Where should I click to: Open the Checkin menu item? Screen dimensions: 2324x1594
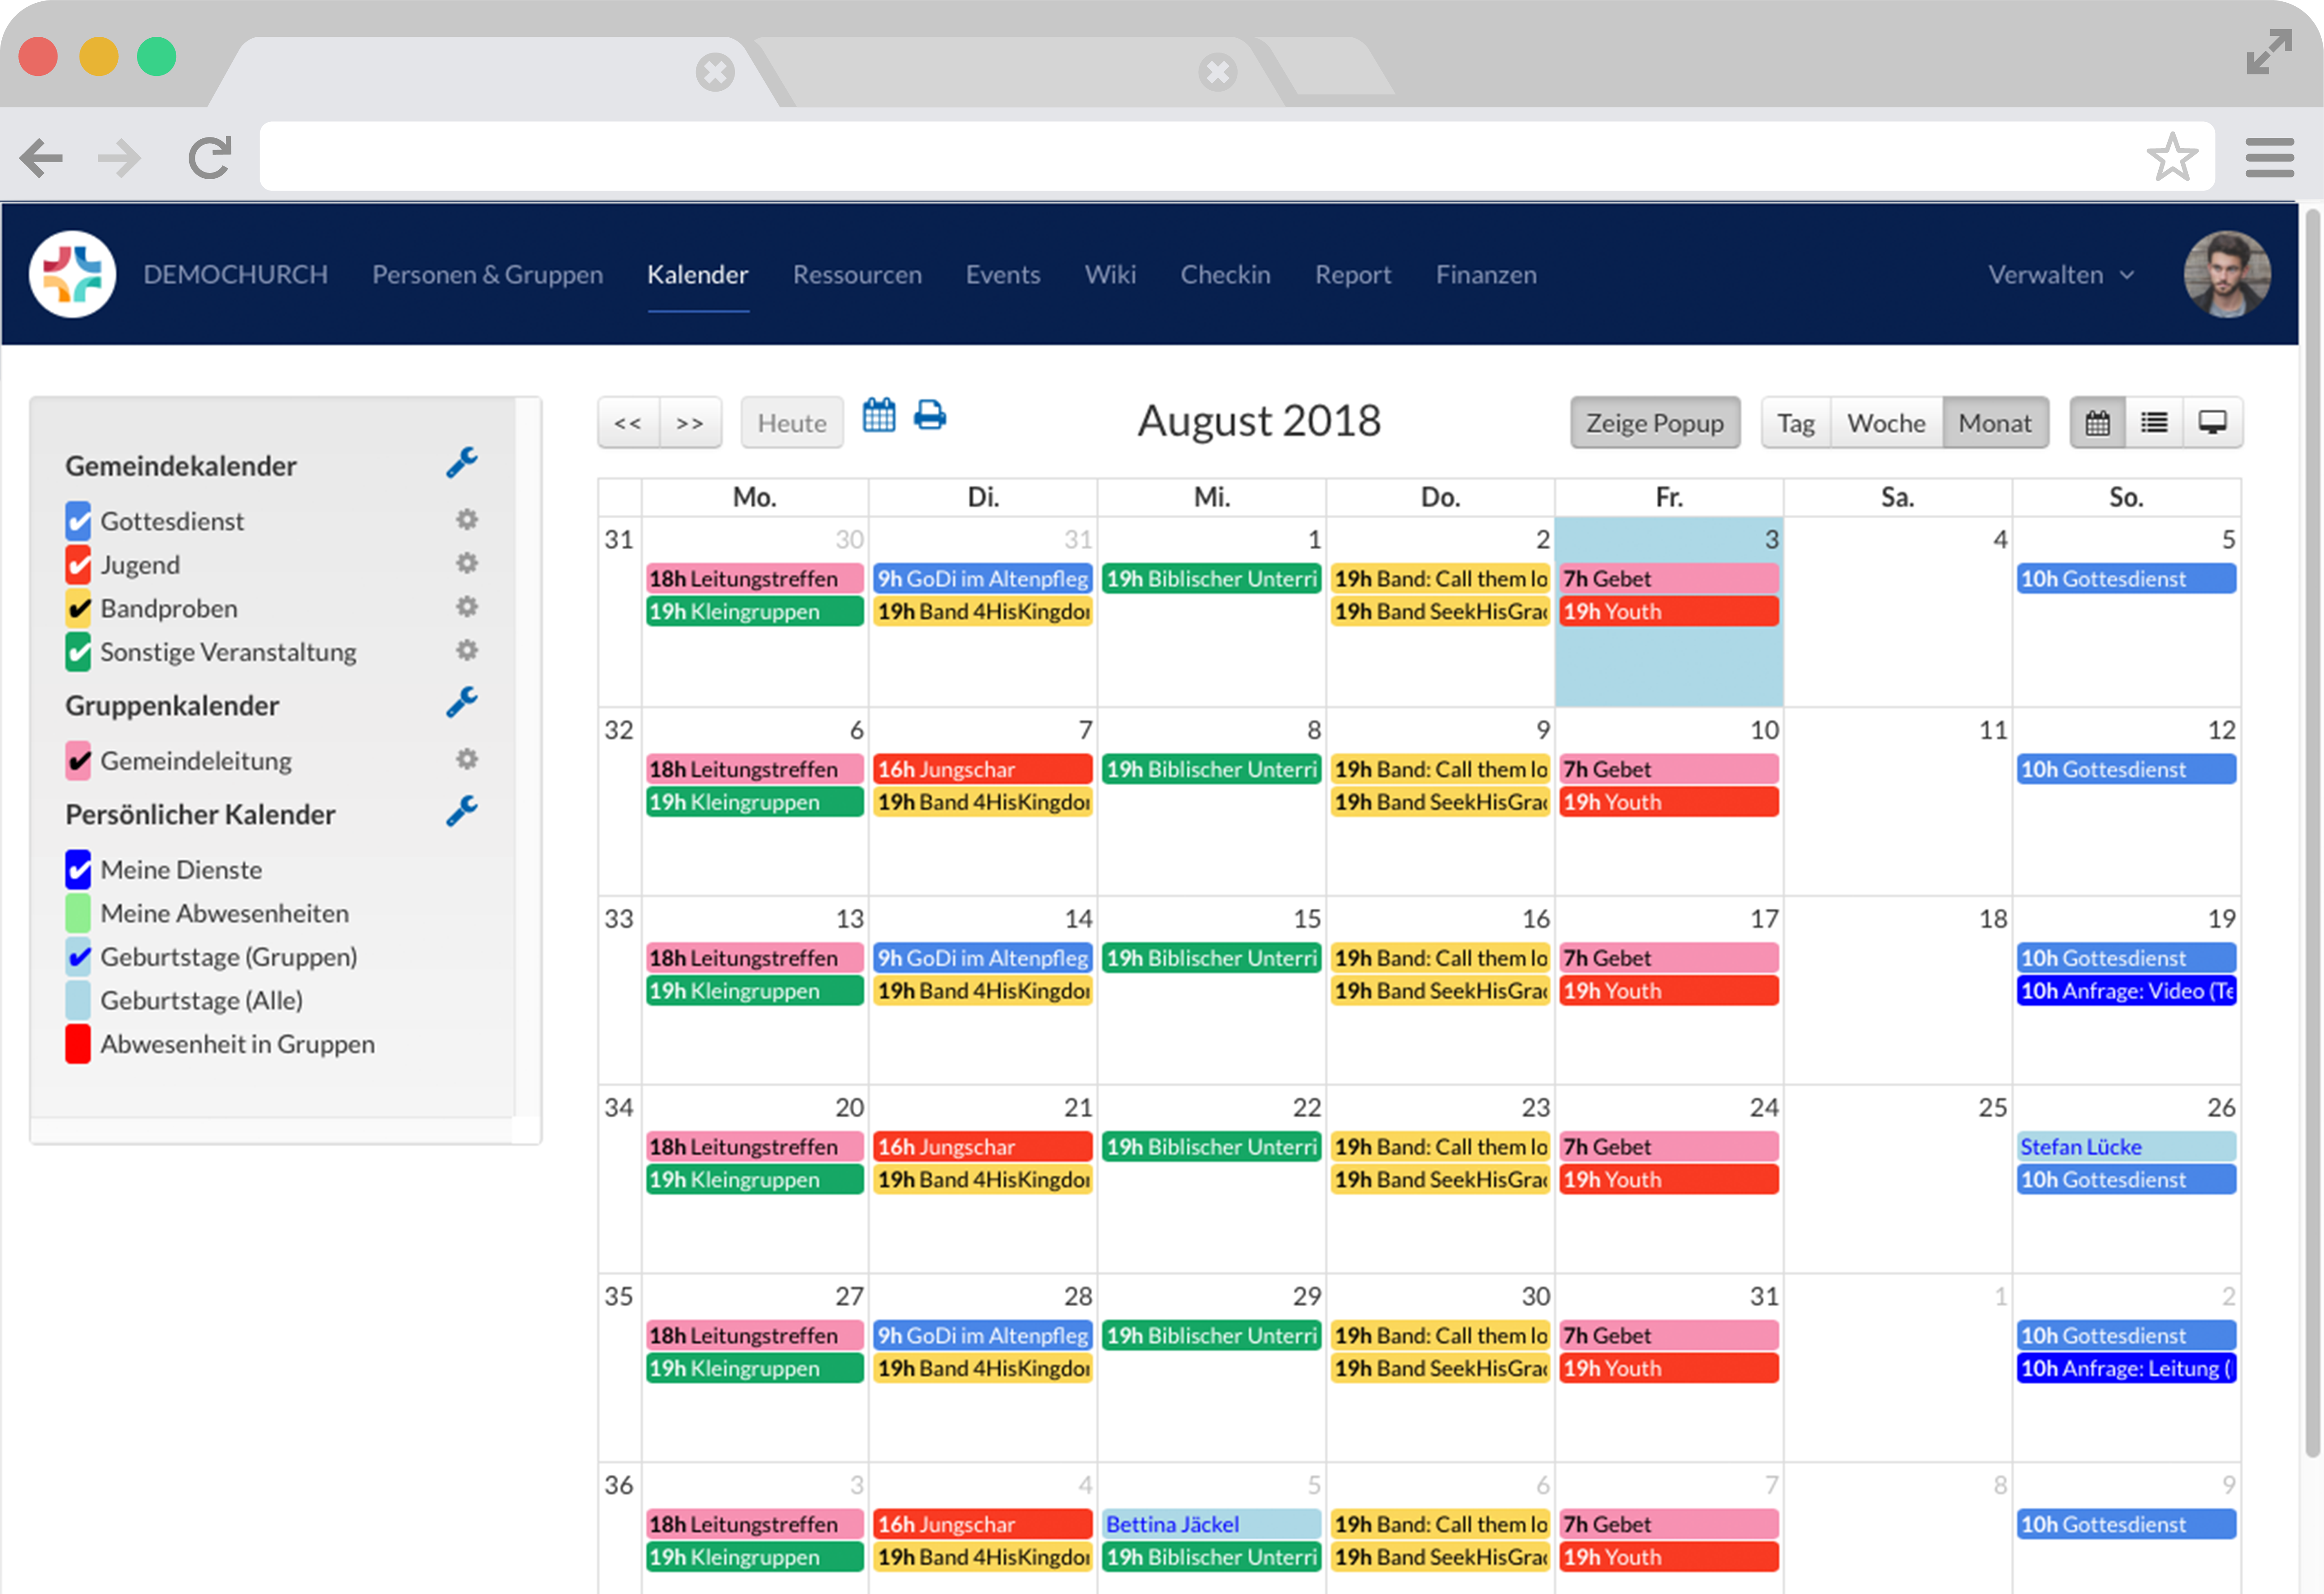tap(1225, 274)
